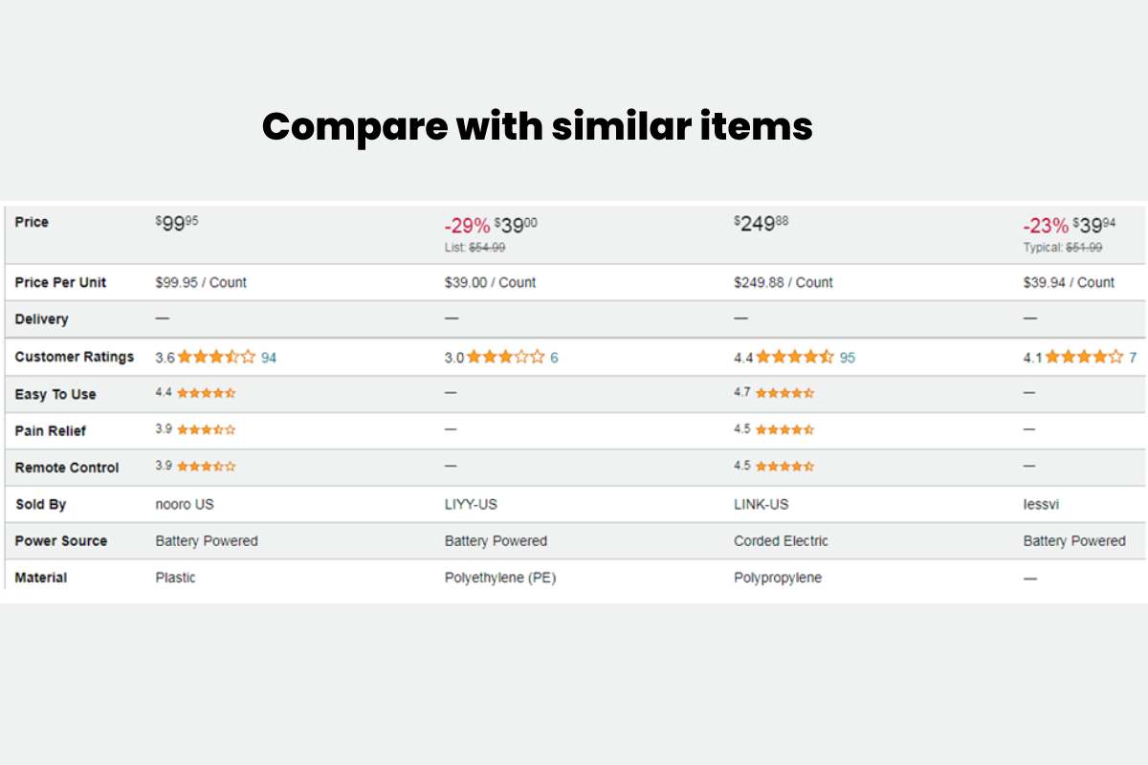Screen dimensions: 1148x765
Task: Open the 7 reviews link
Action: point(1133,358)
